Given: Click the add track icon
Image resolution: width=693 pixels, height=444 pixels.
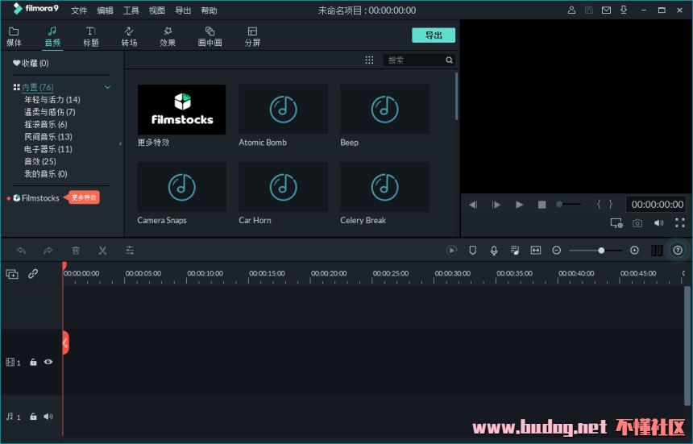Looking at the screenshot, I should [12, 274].
